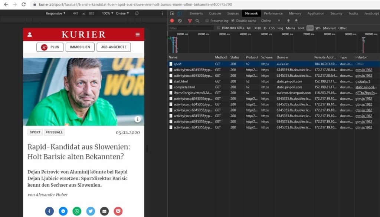
Task: Clear the network log
Action: coord(180,21)
